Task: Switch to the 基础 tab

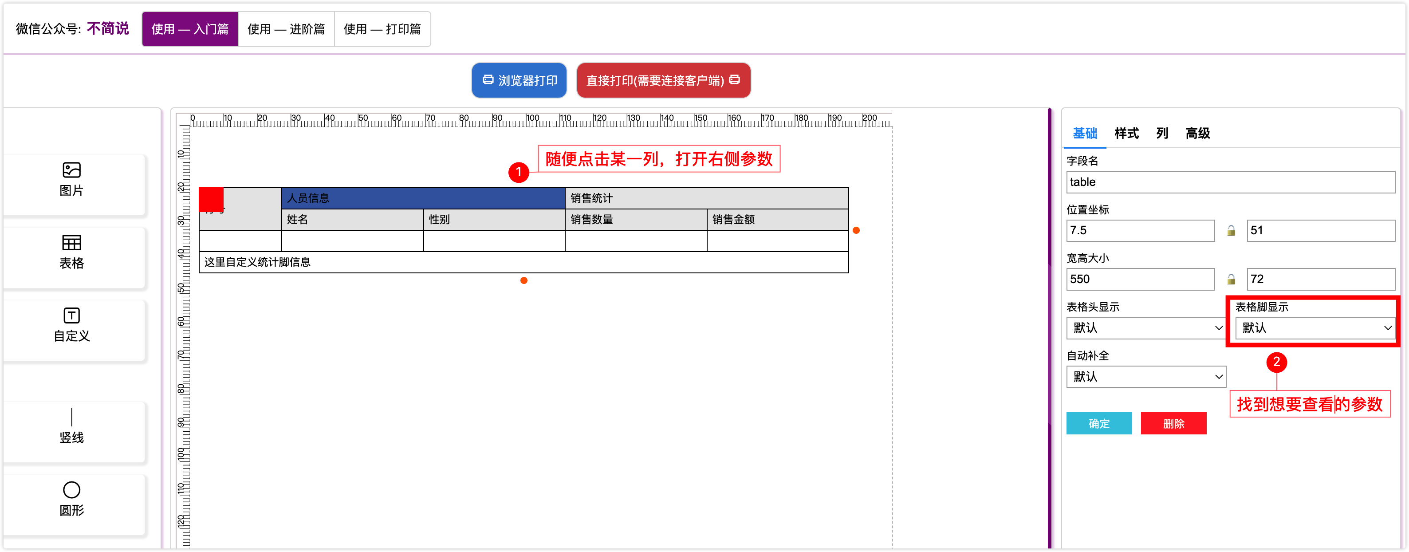Action: pos(1085,133)
